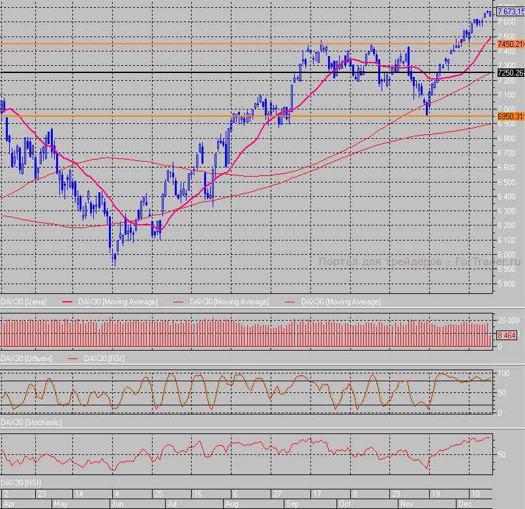This screenshot has height=509, width=525.
Task: Click the current price label 7 673,15
Action: click(x=511, y=11)
